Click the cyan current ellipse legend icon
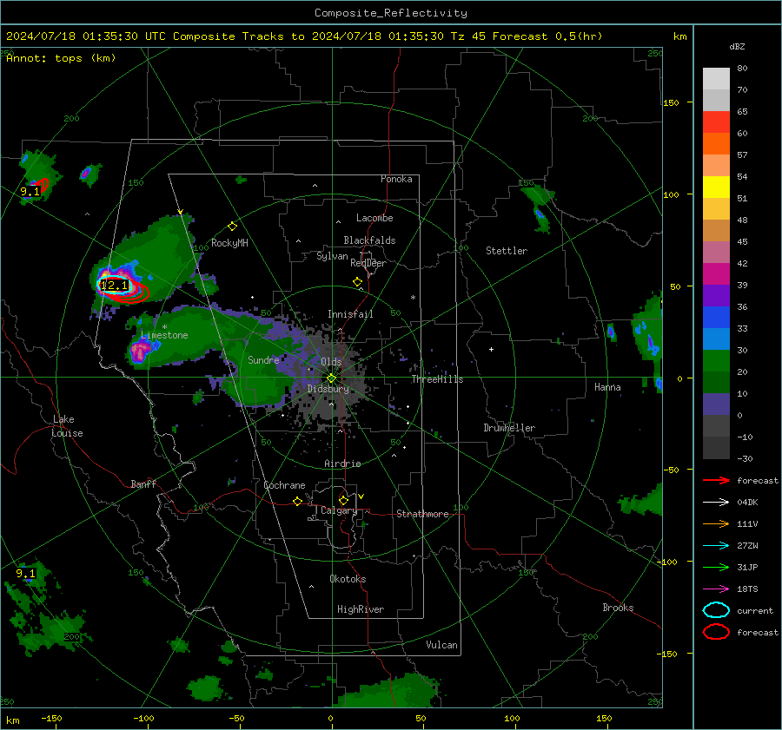 pyautogui.click(x=716, y=610)
